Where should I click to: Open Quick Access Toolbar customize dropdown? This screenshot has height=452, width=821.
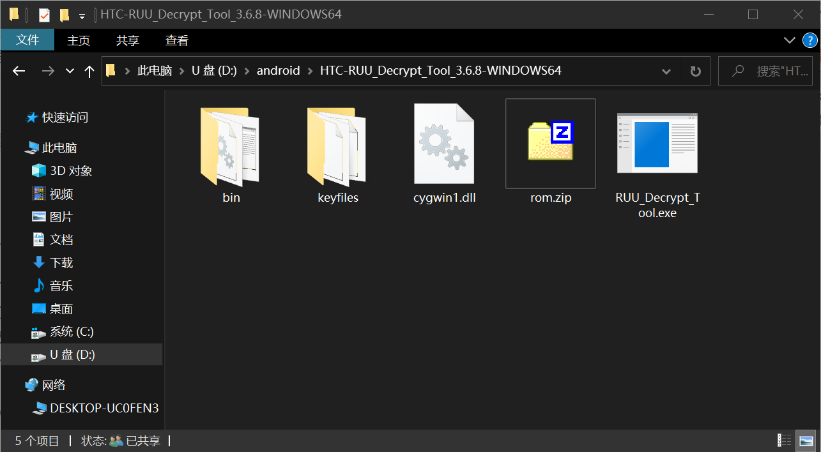(x=82, y=15)
